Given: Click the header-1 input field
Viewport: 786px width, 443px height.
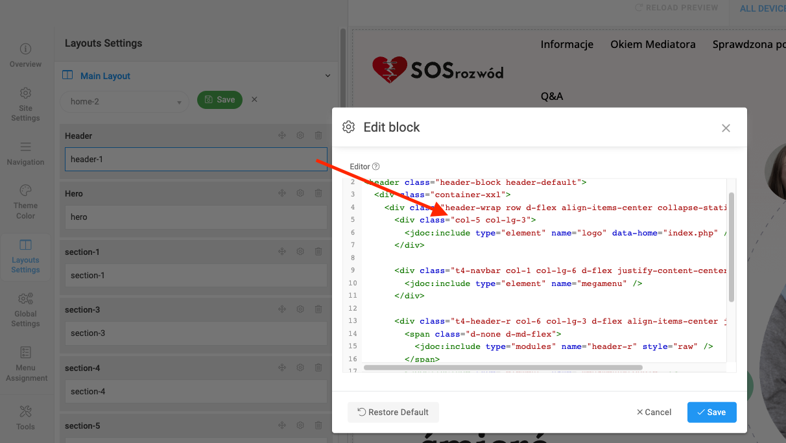Looking at the screenshot, I should pyautogui.click(x=196, y=159).
